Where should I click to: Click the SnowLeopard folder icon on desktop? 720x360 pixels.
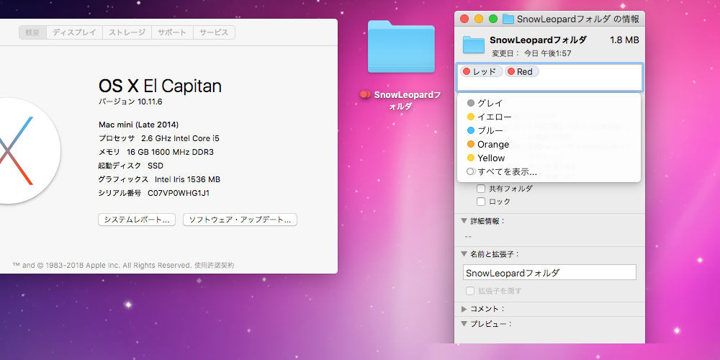click(x=401, y=46)
